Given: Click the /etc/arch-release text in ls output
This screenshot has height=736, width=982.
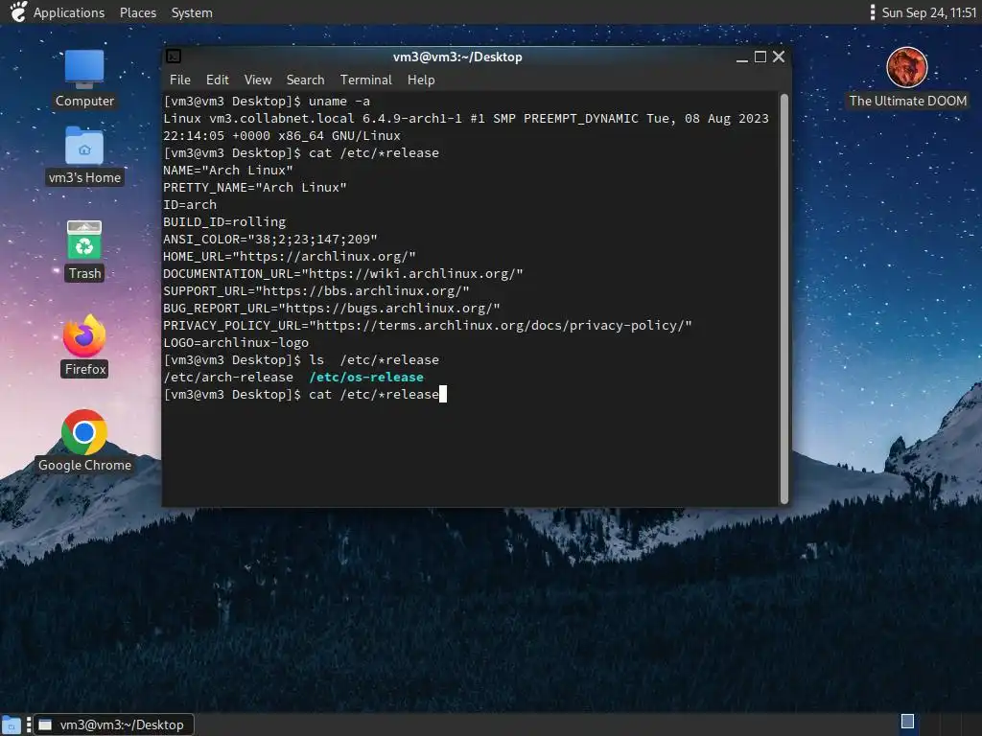Looking at the screenshot, I should (228, 378).
